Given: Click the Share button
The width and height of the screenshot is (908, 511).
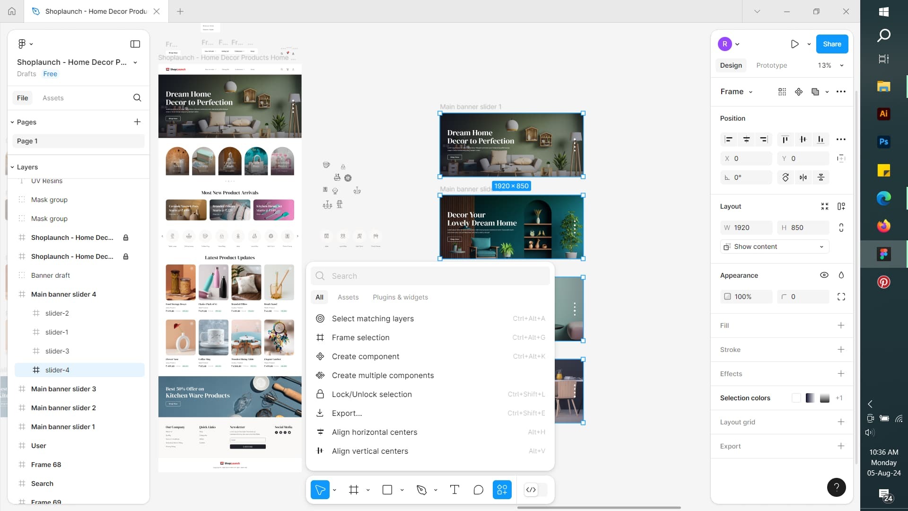Looking at the screenshot, I should tap(832, 44).
